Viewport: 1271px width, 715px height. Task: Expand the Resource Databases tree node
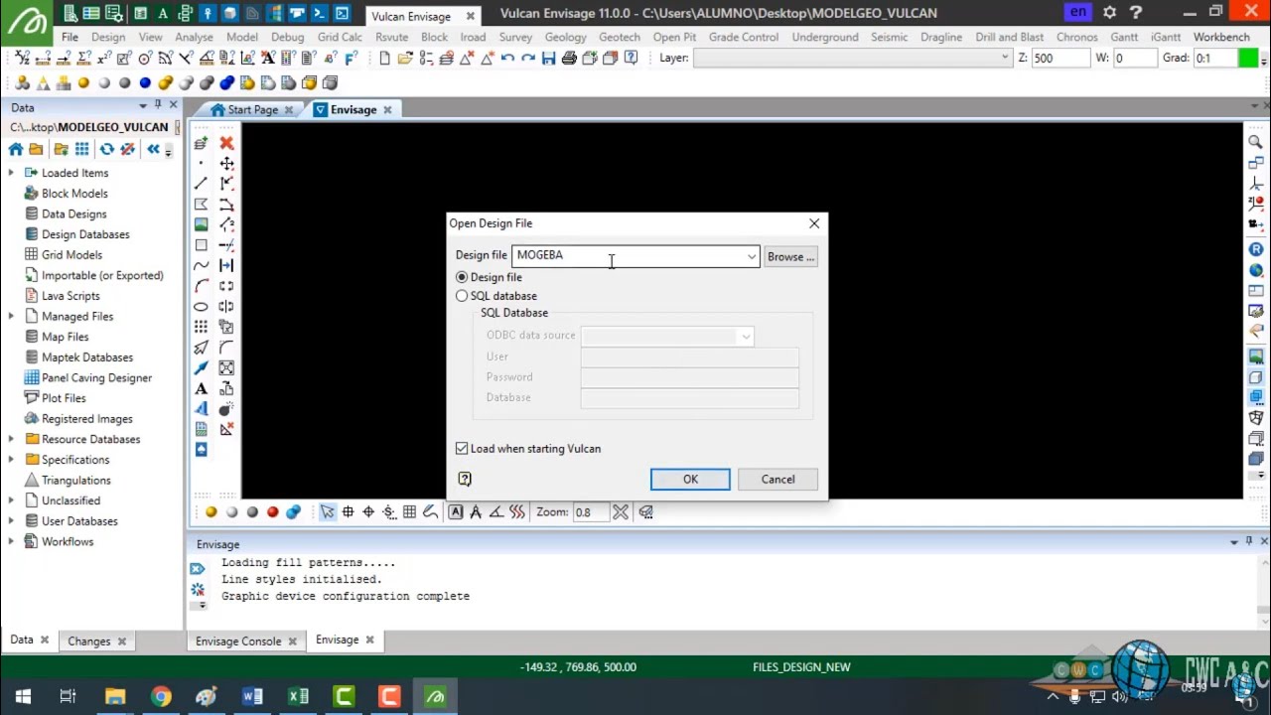(11, 439)
